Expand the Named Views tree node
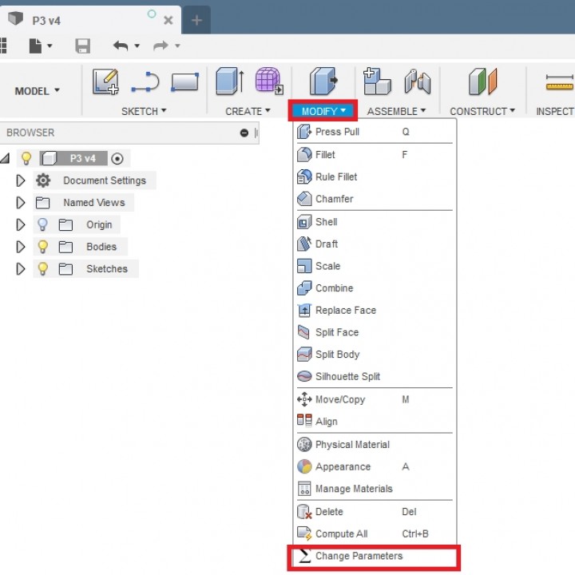The image size is (575, 575). [21, 203]
